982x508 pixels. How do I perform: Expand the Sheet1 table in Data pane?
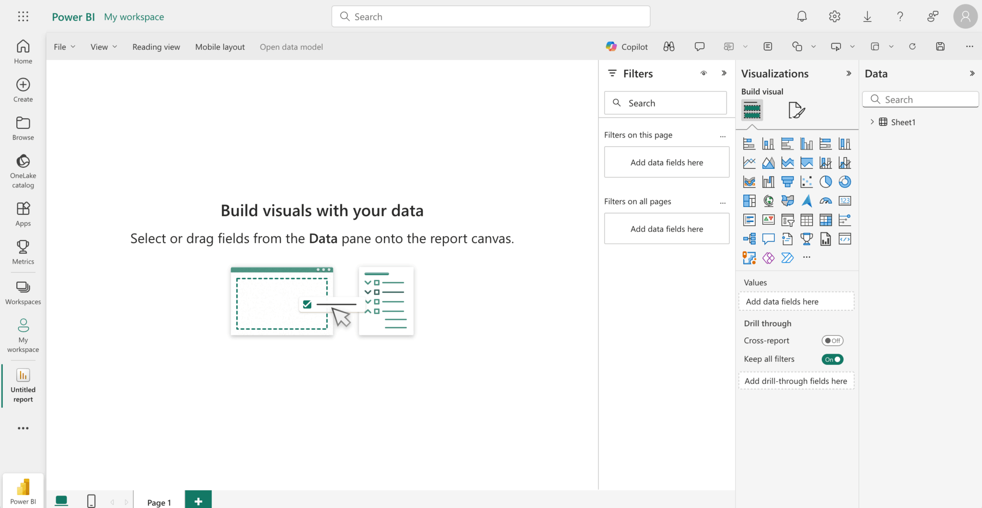pos(872,122)
